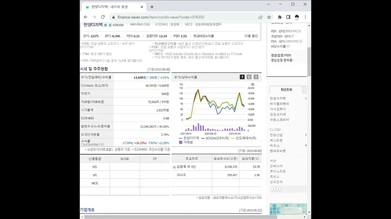Click the lock icon in address bar

pos(113,17)
